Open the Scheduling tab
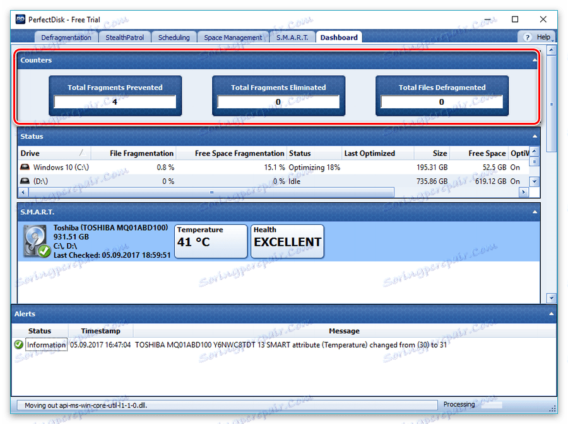This screenshot has height=424, width=568. (x=174, y=38)
